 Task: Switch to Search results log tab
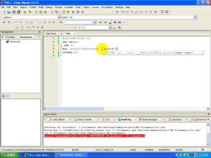coord(84,119)
